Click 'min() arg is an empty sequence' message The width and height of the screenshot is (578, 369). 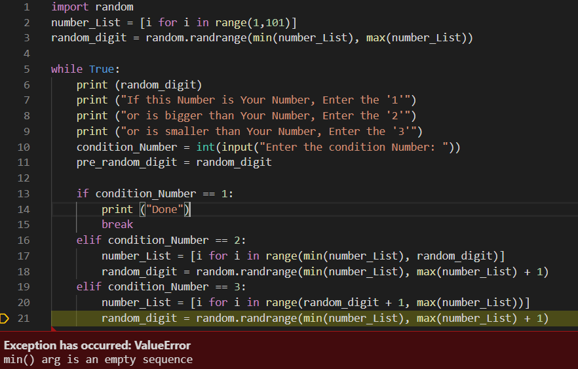98,359
